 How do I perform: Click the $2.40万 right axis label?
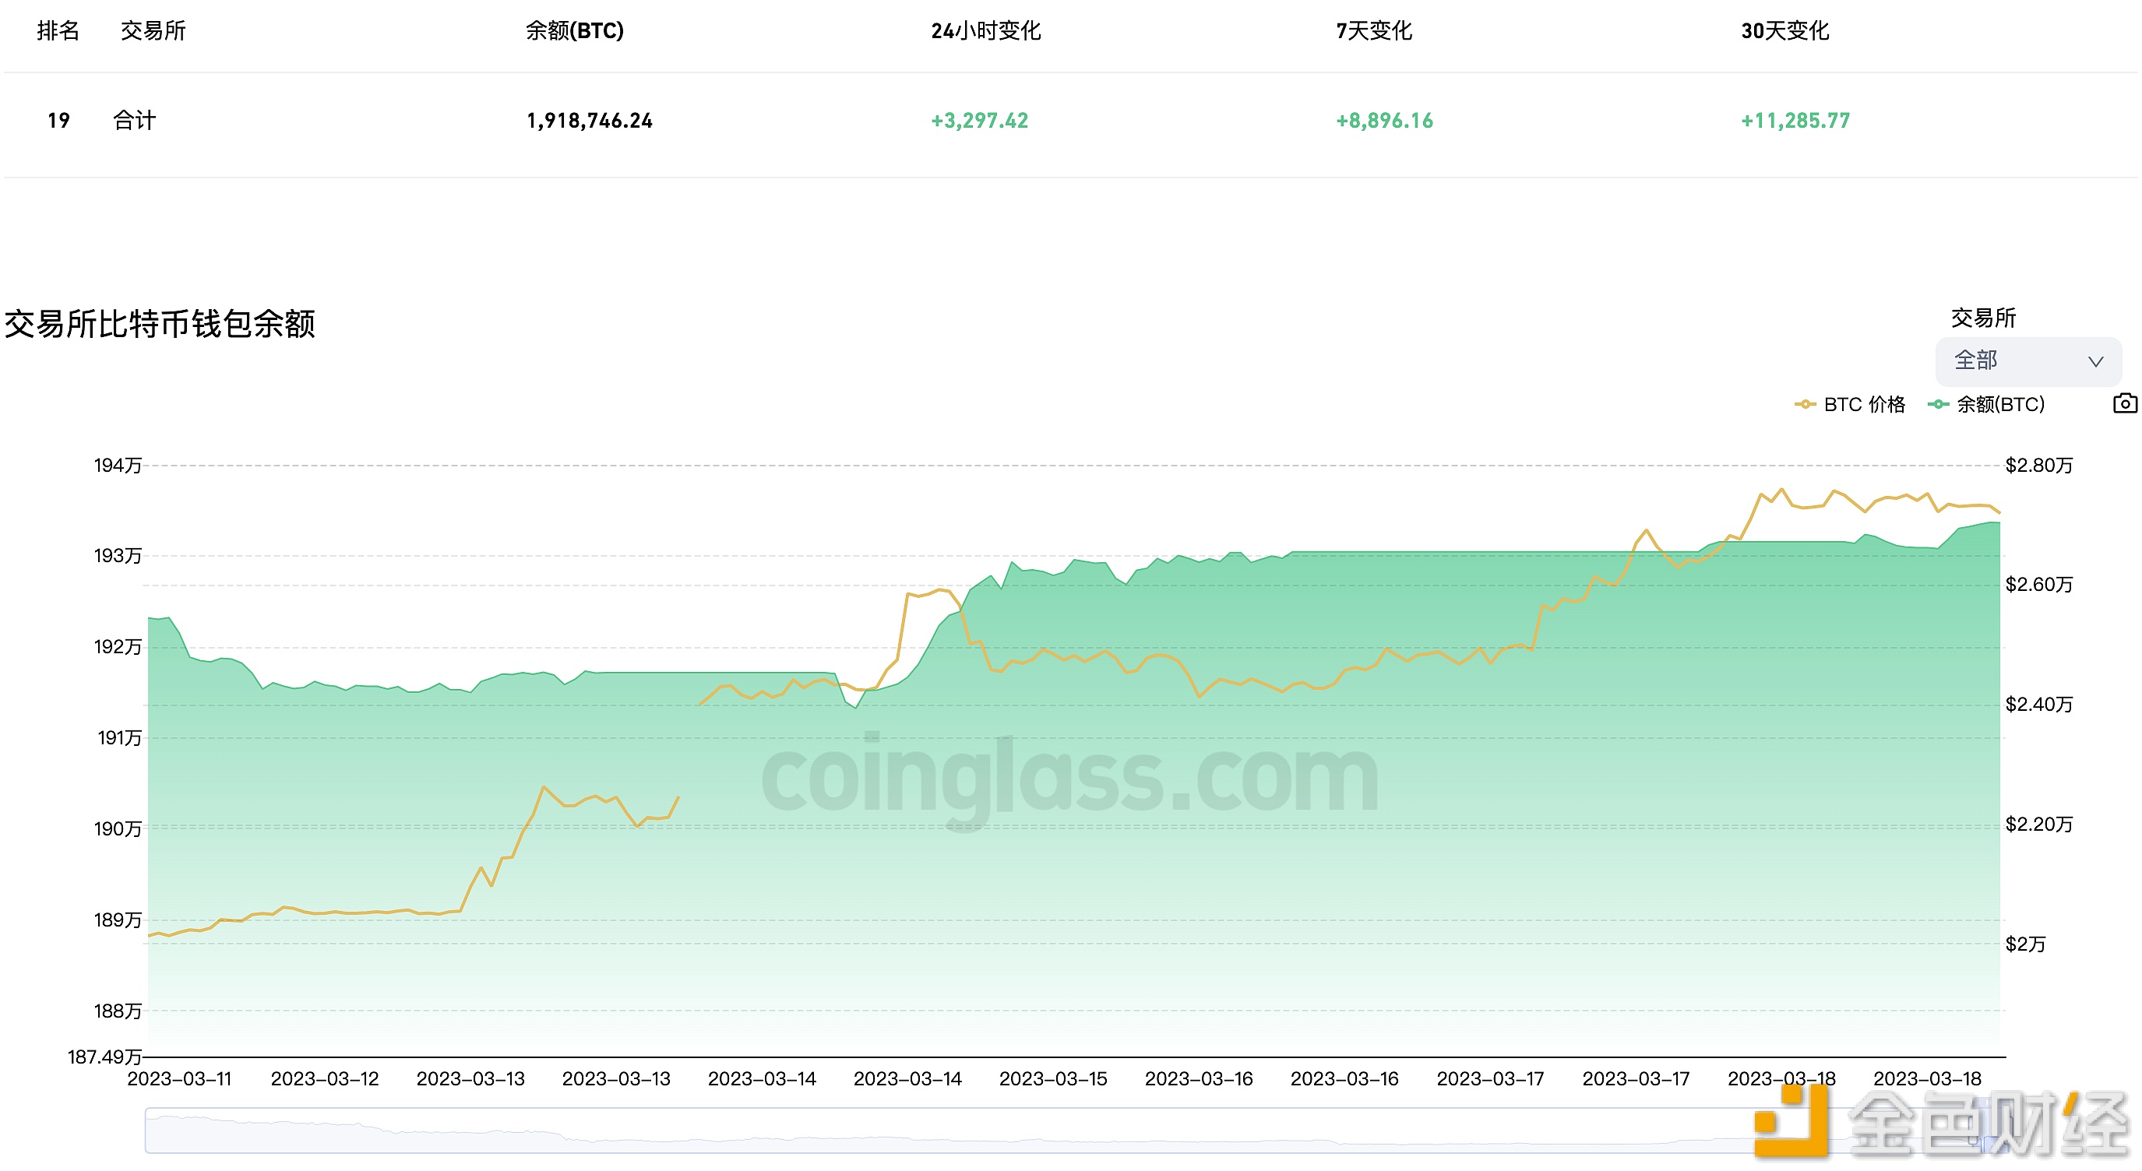click(2039, 705)
